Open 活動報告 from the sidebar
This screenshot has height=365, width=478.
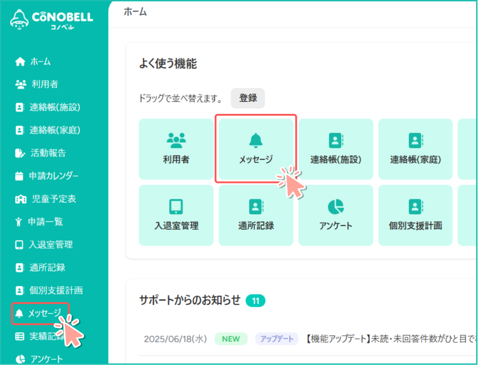tap(48, 153)
